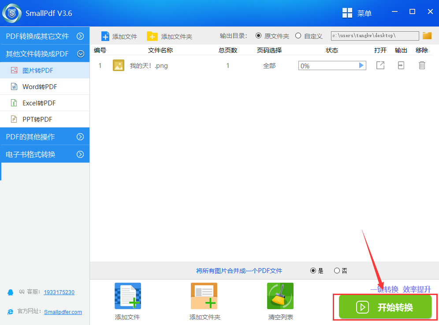
Task: Open the 菜单 grid menu
Action: tap(357, 13)
